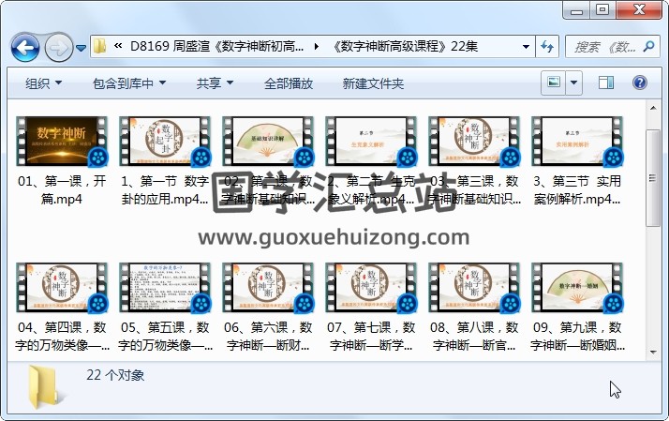Click 《数字神断高级课程》22集 breadcrumb segment
Screen dimensions: 669x421
(x=403, y=46)
